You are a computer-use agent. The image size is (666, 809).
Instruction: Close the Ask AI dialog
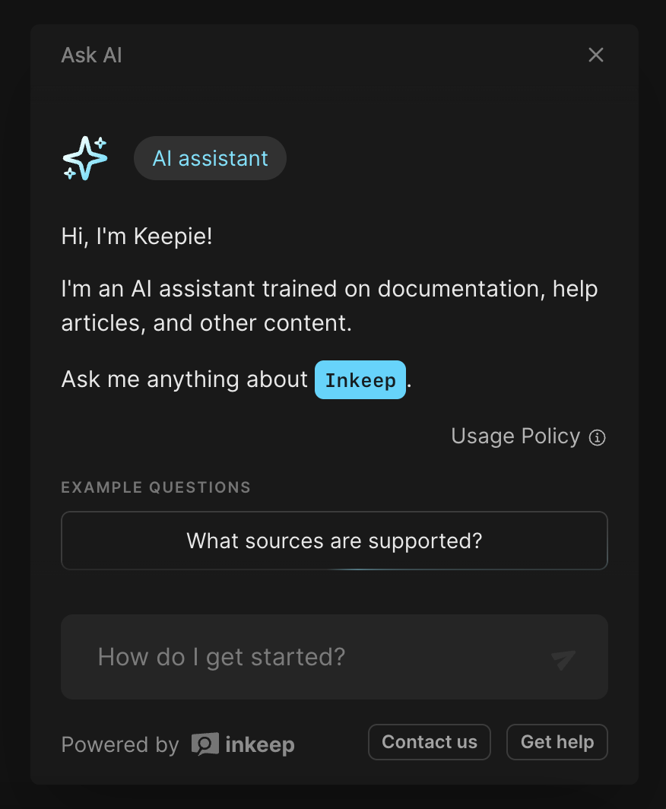click(x=596, y=55)
